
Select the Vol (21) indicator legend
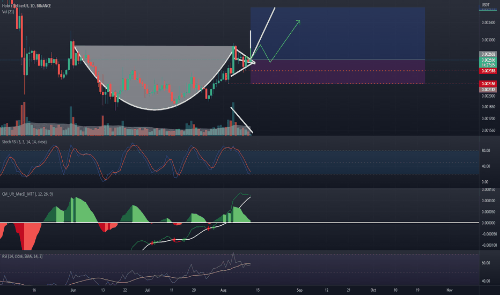coord(8,12)
